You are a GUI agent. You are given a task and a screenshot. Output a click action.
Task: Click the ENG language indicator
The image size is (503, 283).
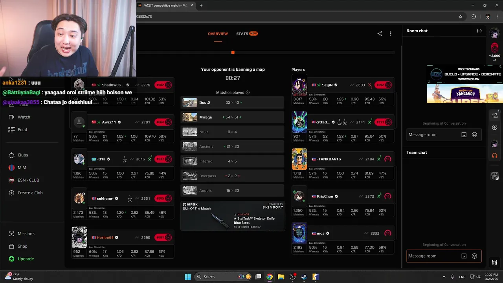[x=463, y=277]
